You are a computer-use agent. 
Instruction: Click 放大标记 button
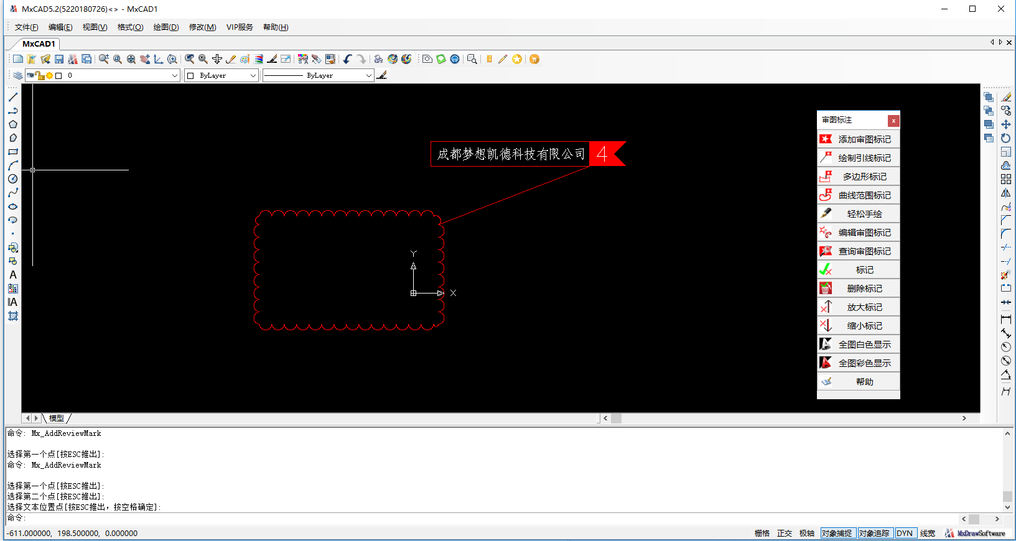(x=859, y=307)
